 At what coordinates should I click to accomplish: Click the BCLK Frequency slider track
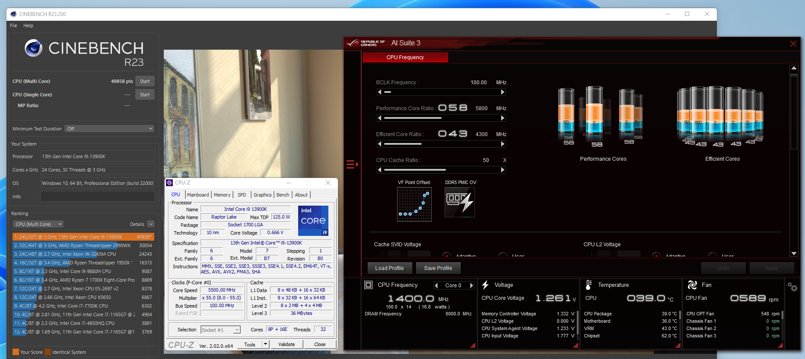click(x=441, y=92)
